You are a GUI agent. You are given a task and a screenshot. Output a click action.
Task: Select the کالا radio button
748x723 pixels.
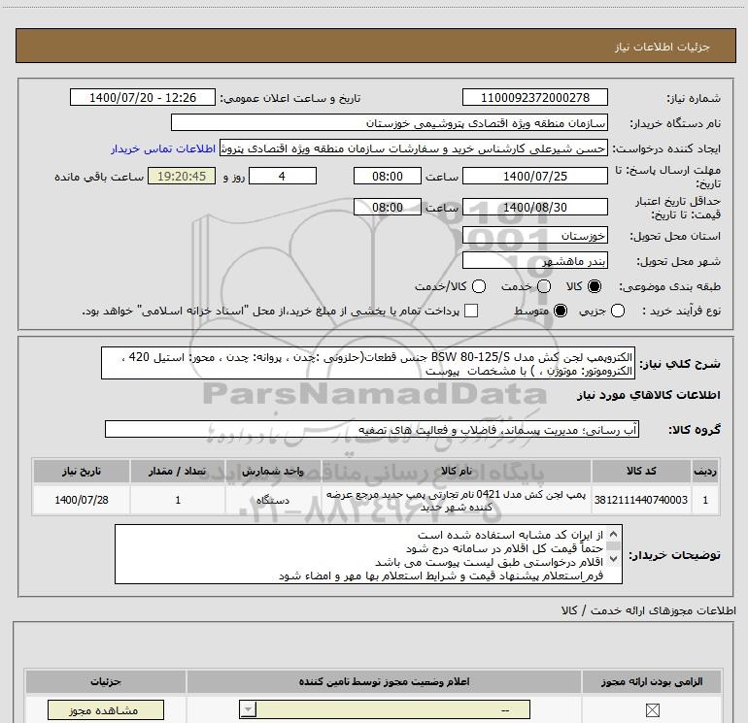pos(595,286)
